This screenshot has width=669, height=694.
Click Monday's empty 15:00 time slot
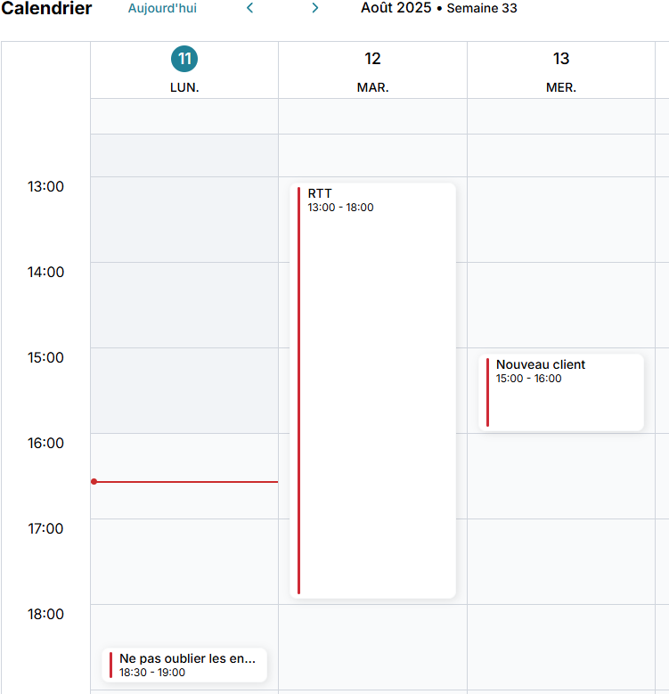point(184,390)
